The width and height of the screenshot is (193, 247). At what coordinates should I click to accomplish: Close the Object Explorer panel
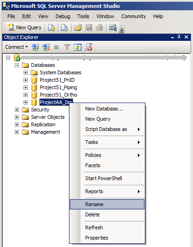click(186, 37)
